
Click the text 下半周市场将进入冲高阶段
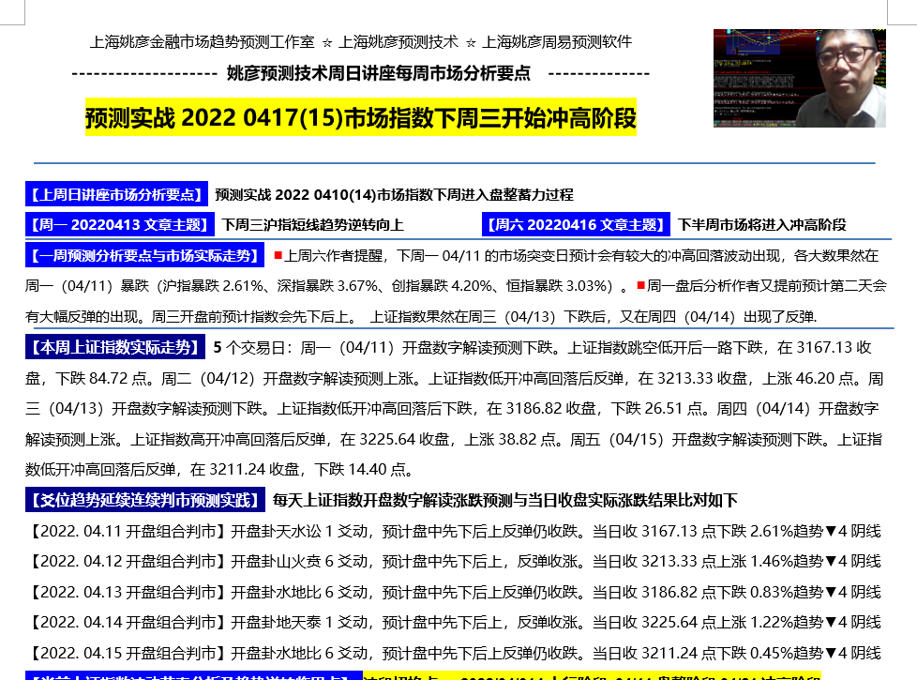pos(762,225)
